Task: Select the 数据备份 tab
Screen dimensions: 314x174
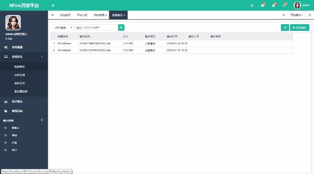Action: pyautogui.click(x=117, y=15)
